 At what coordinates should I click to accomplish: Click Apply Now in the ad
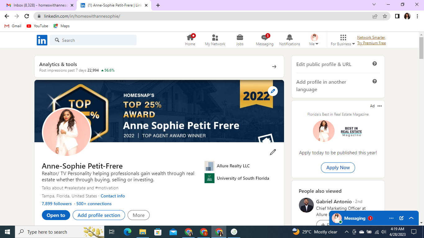338,168
